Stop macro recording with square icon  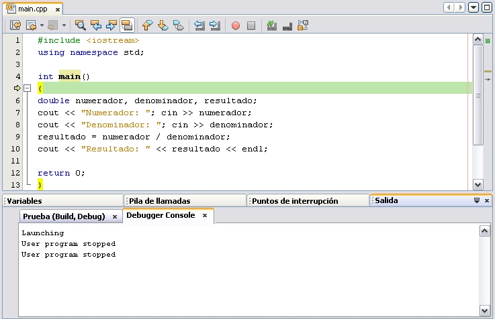[251, 25]
